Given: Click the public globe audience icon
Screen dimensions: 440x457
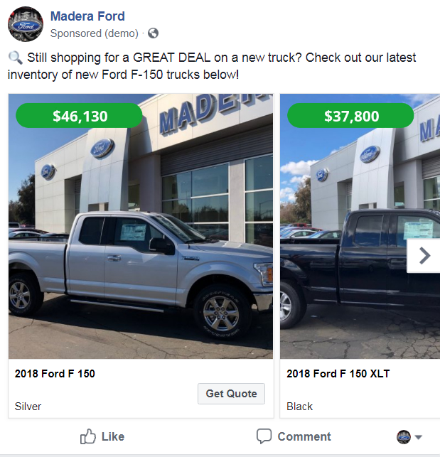Looking at the screenshot, I should (x=153, y=33).
